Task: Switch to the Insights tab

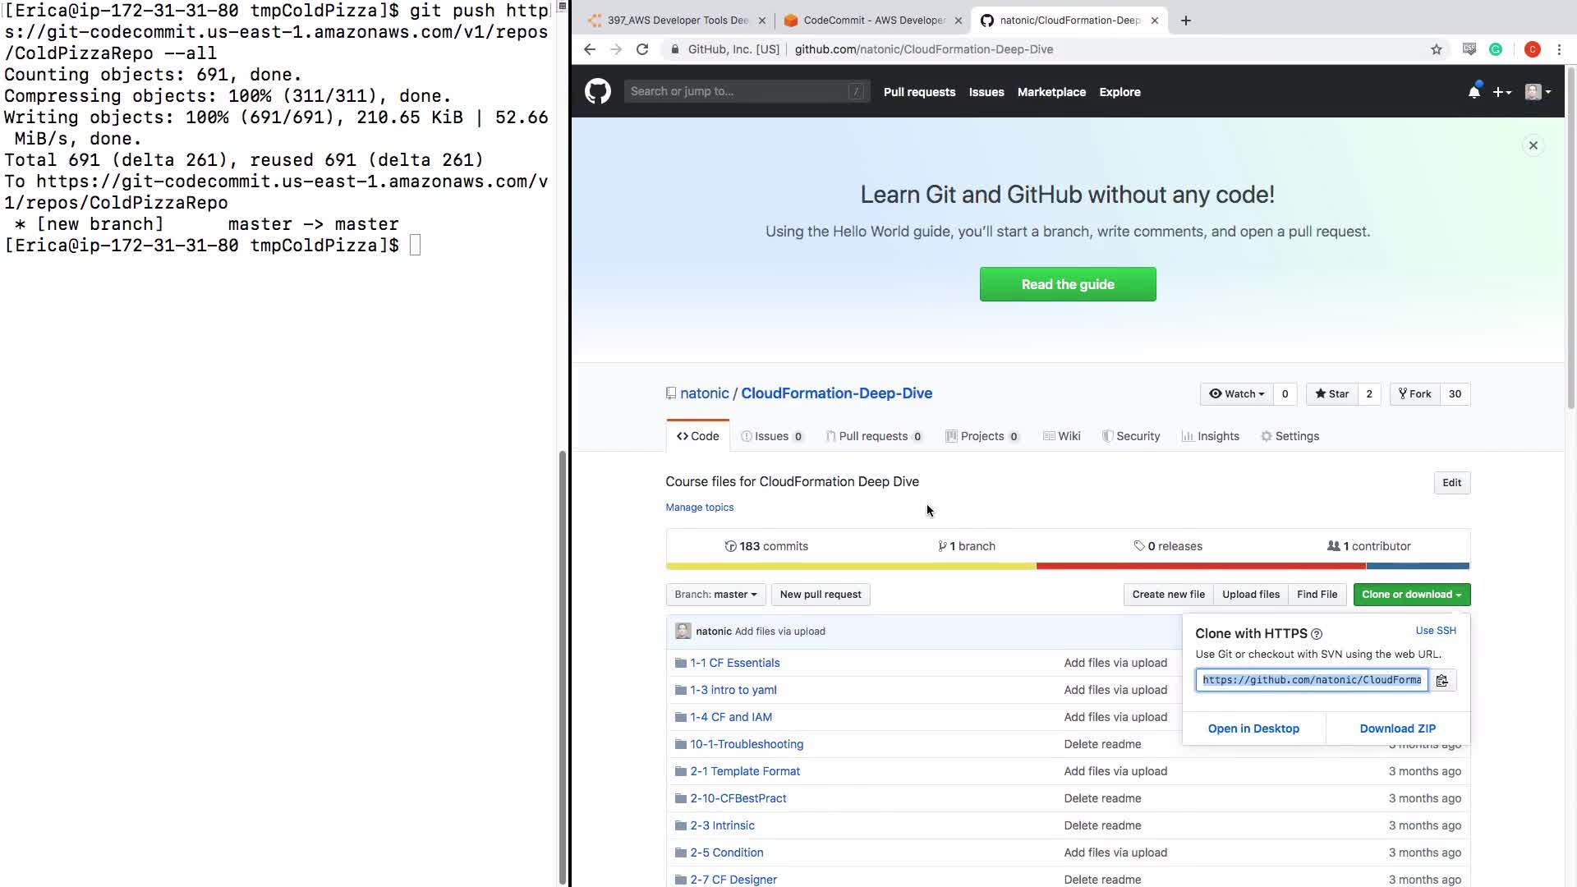Action: 1210,436
